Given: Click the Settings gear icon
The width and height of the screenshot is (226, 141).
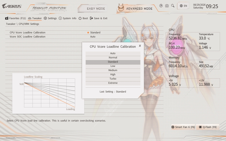Looking at the screenshot, I should coord(45,18).
